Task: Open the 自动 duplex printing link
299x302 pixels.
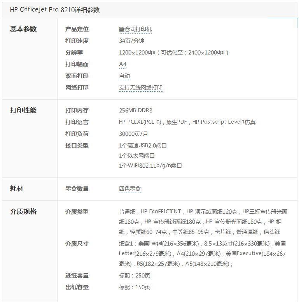Action: click(124, 76)
